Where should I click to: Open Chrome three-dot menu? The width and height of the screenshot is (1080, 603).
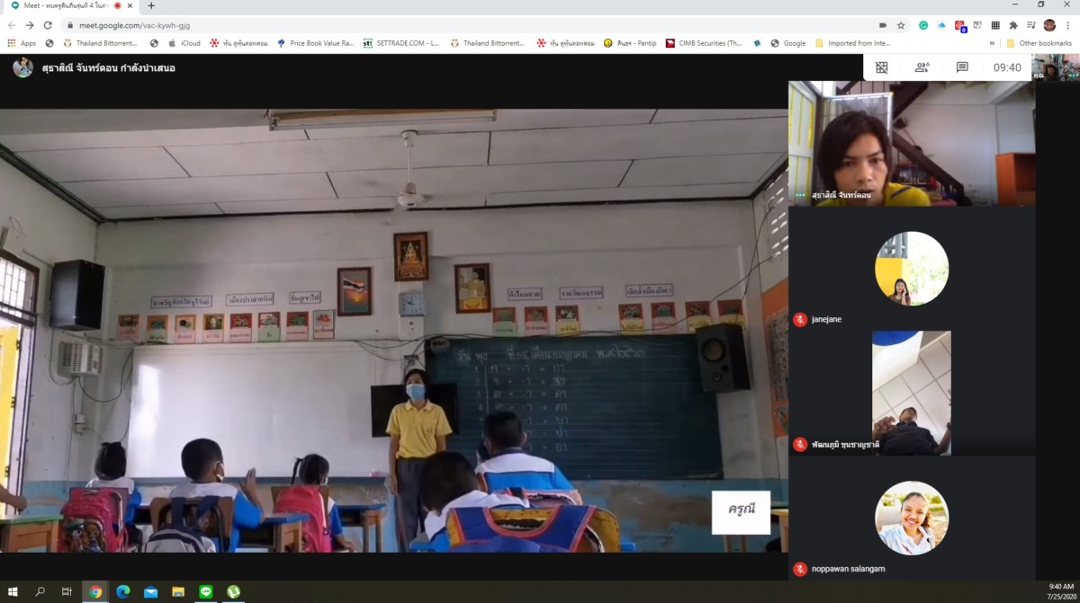1068,25
